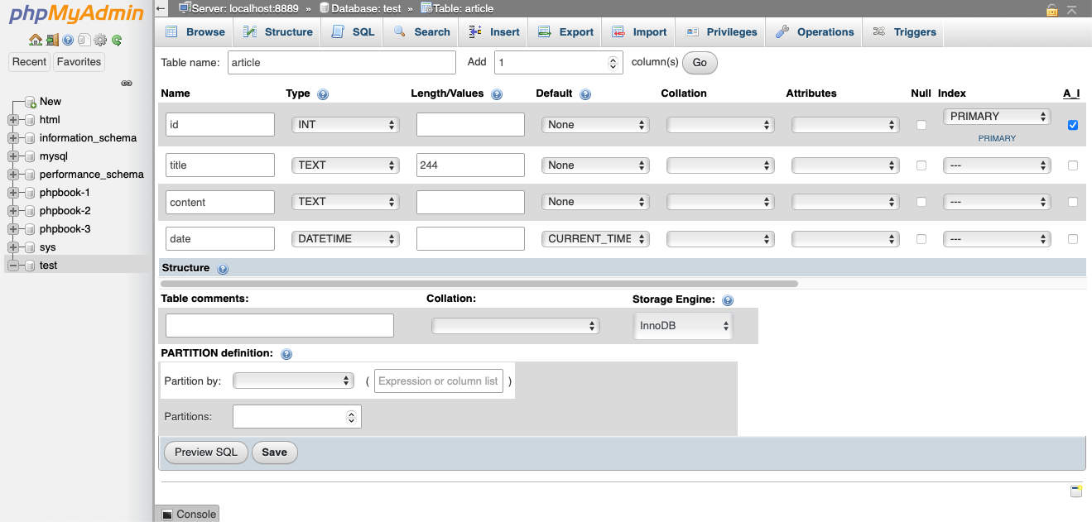The height and width of the screenshot is (522, 1092).
Task: Go to phpMyAdmin home via house icon
Action: coord(35,40)
